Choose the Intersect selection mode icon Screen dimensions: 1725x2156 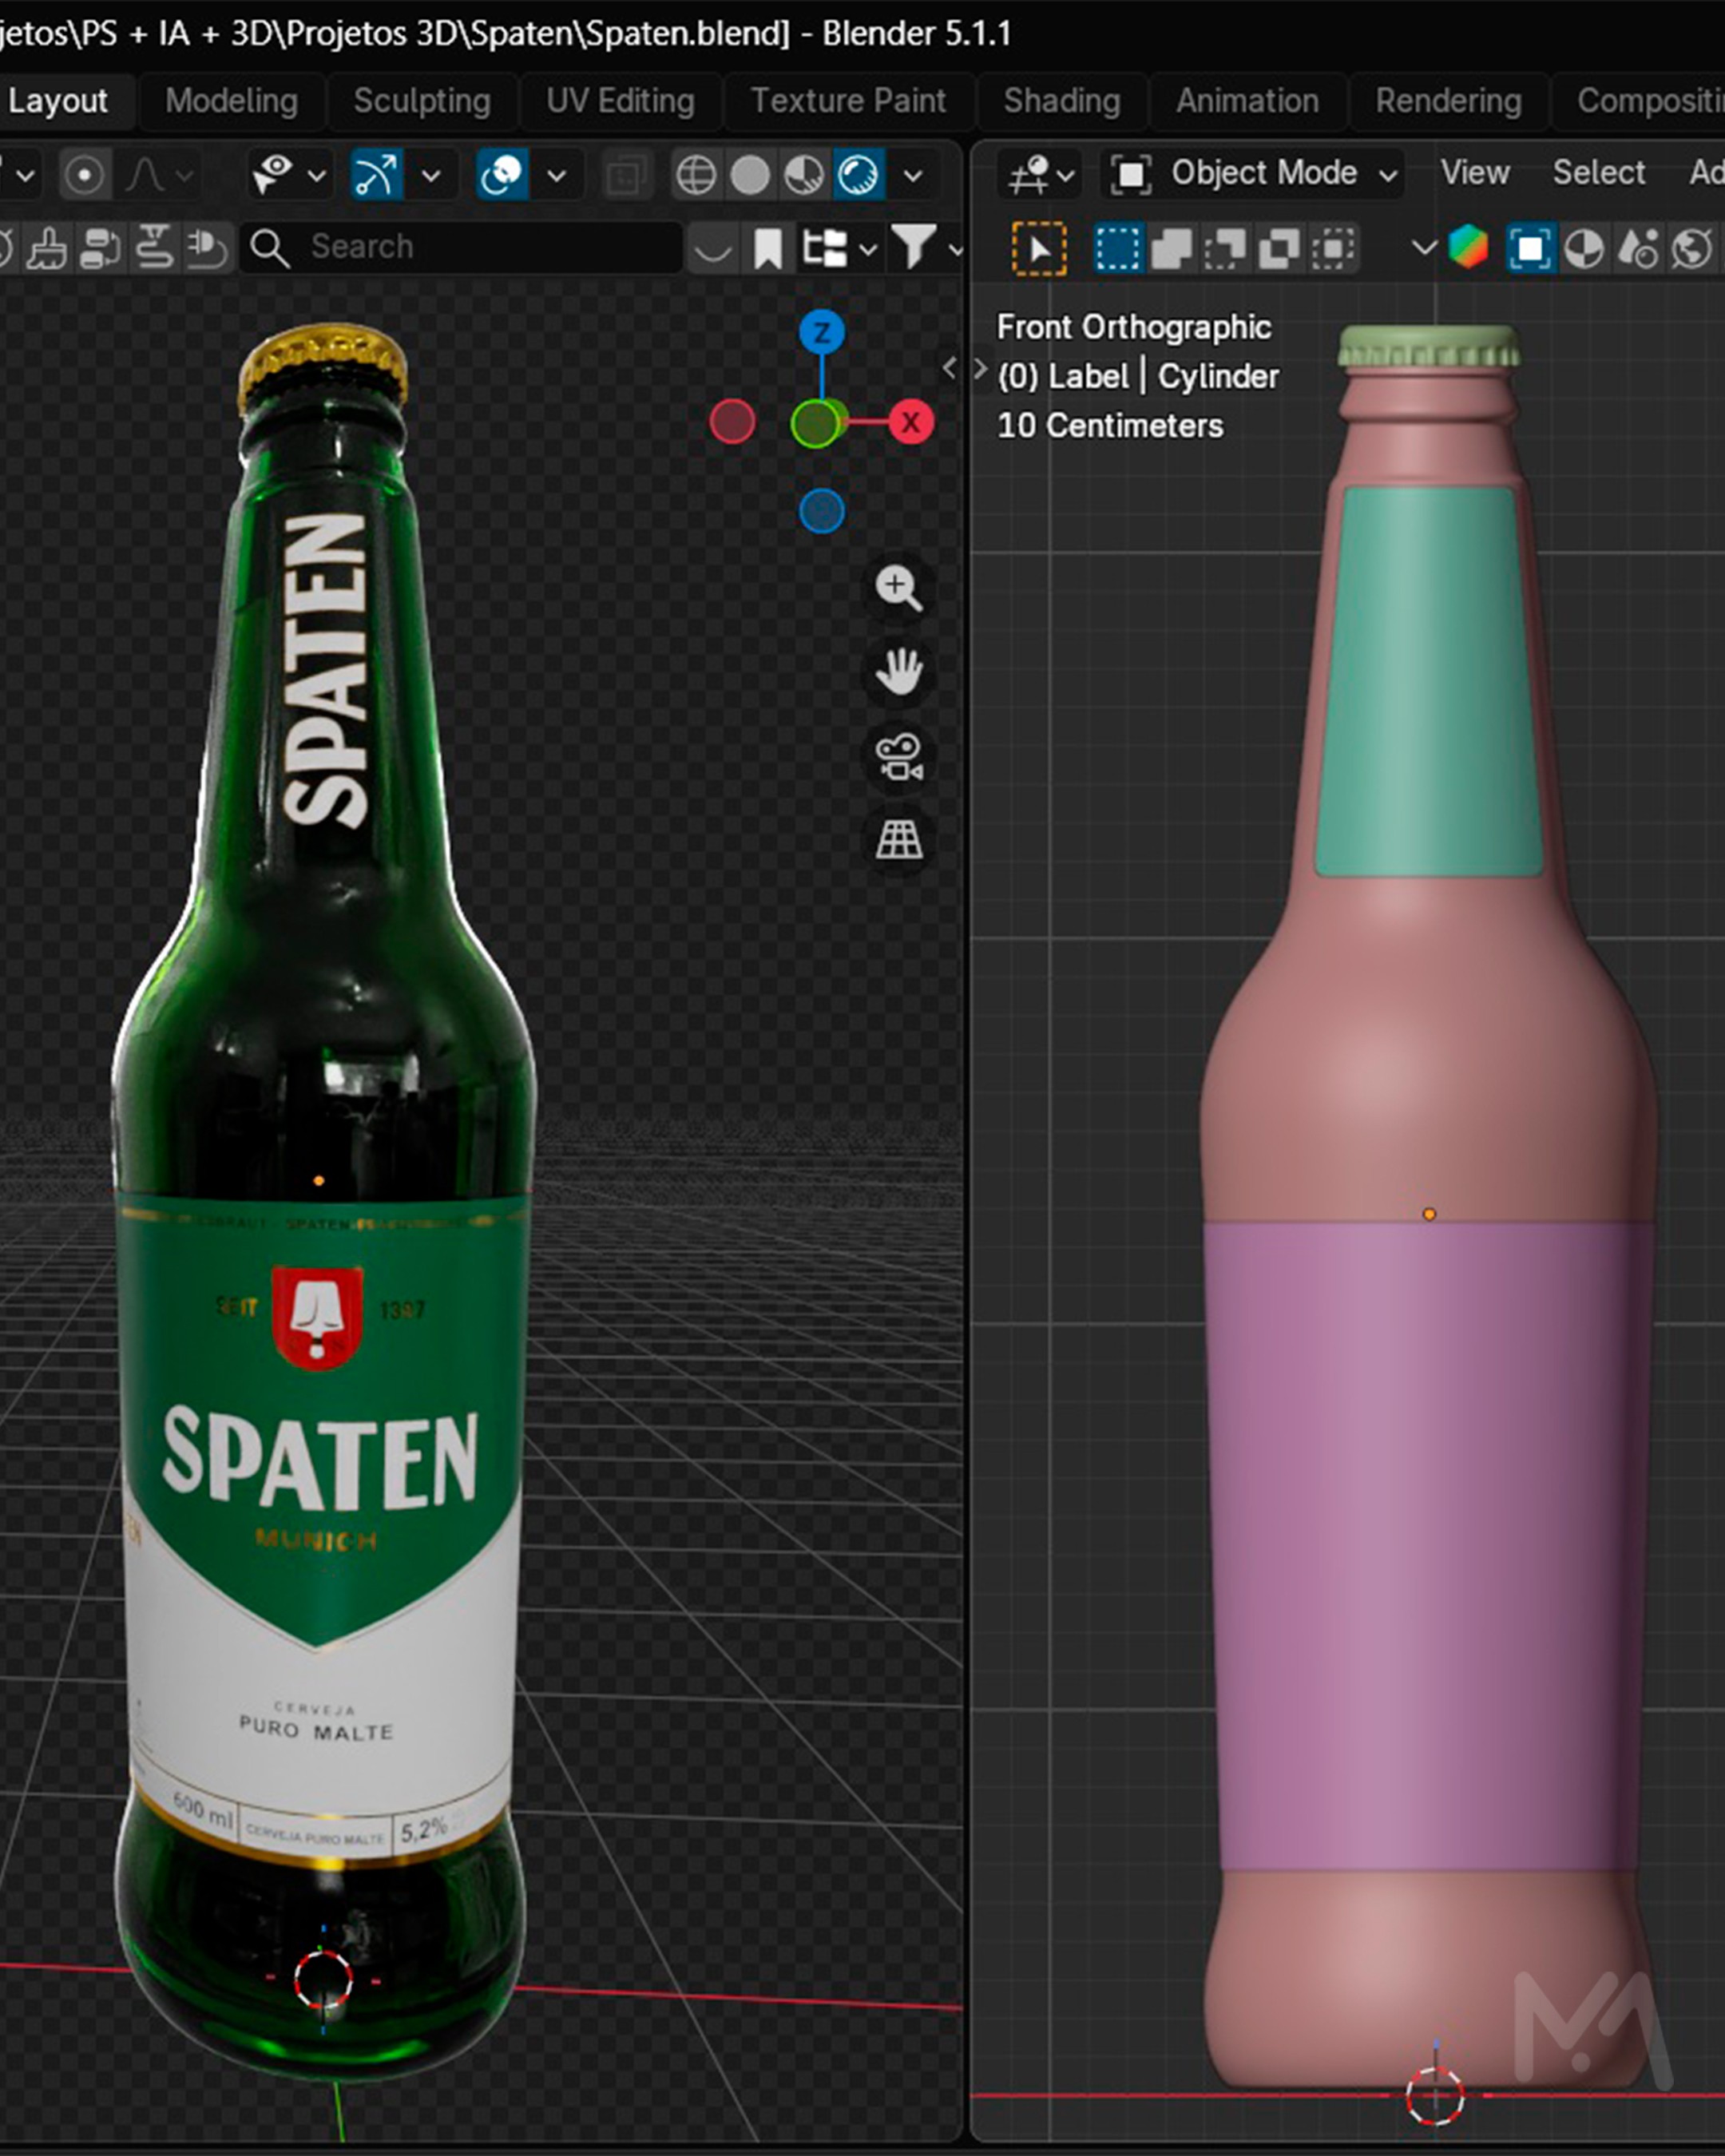1333,248
